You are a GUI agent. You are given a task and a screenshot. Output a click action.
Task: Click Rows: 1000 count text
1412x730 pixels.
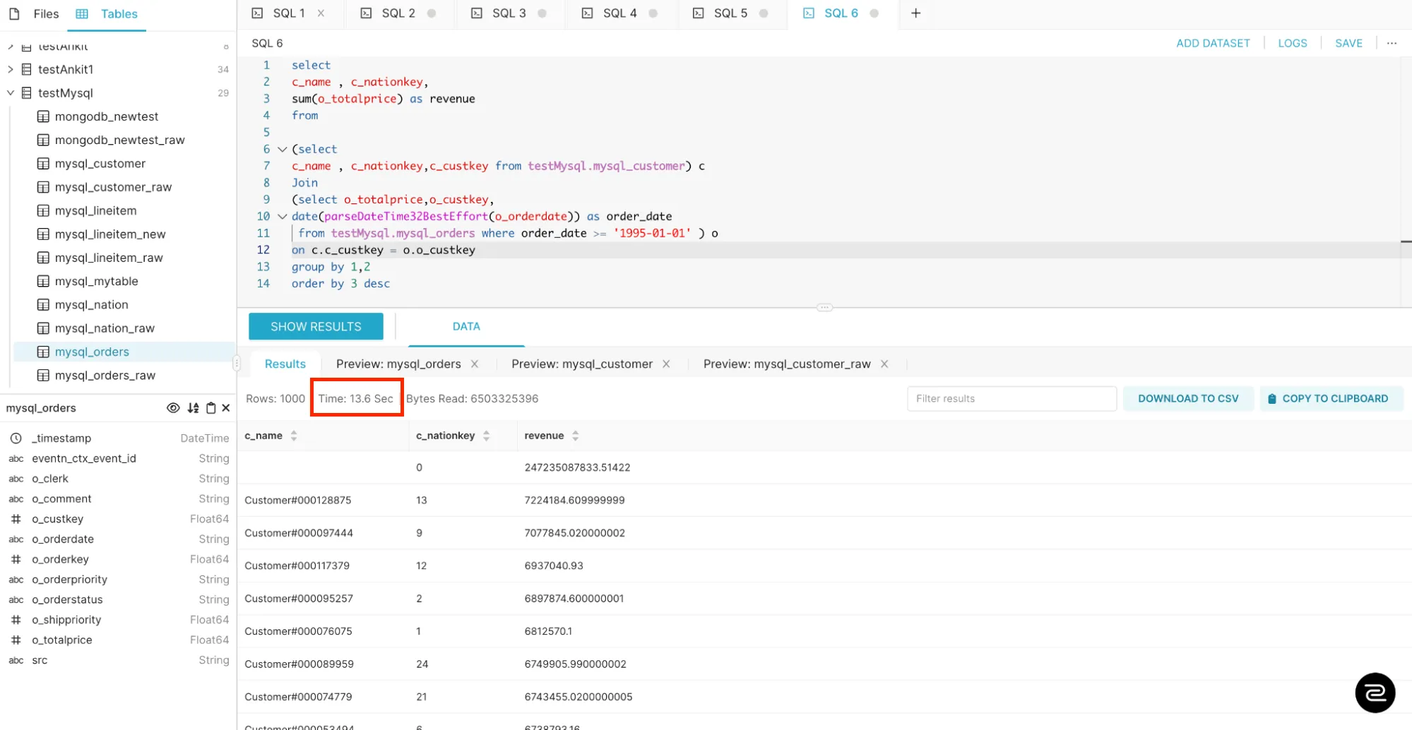(x=275, y=399)
